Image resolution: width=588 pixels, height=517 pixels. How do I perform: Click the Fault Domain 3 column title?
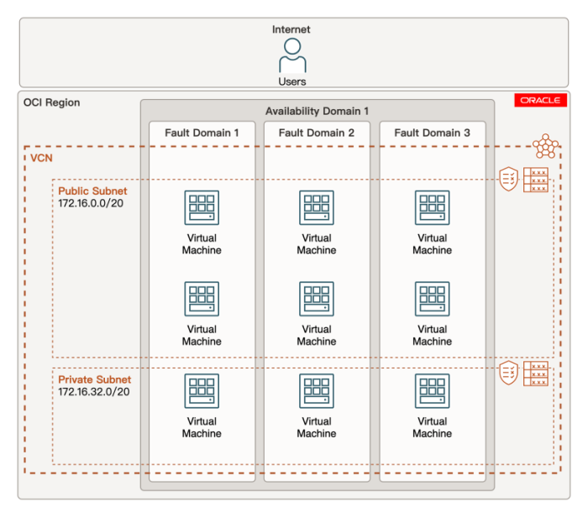coord(432,133)
